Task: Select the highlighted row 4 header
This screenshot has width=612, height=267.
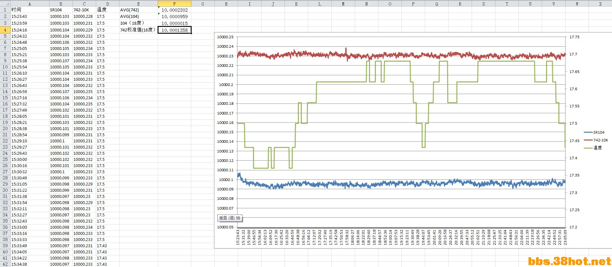Action: (5, 30)
